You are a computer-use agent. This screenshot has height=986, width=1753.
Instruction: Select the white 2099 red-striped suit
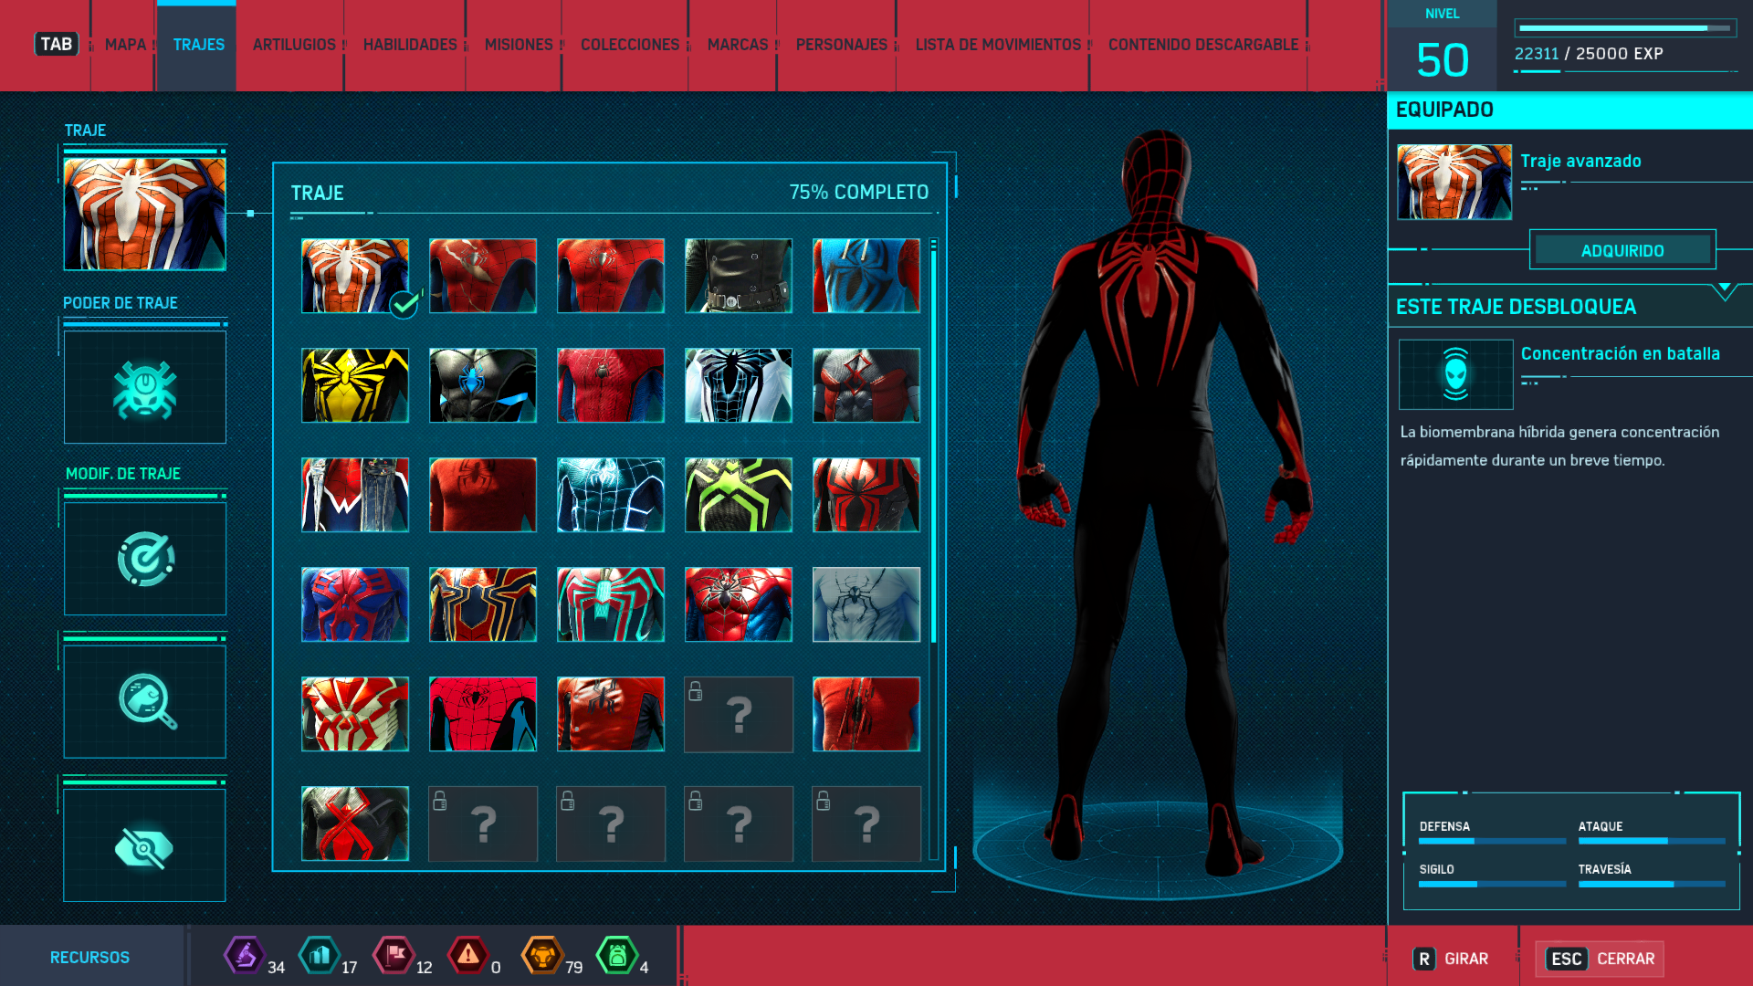pyautogui.click(x=355, y=714)
